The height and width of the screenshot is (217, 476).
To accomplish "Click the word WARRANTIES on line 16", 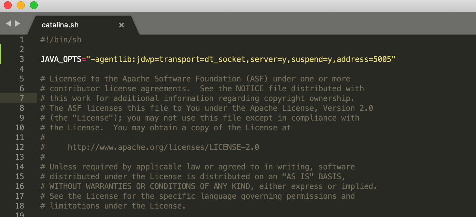I will click(109, 186).
